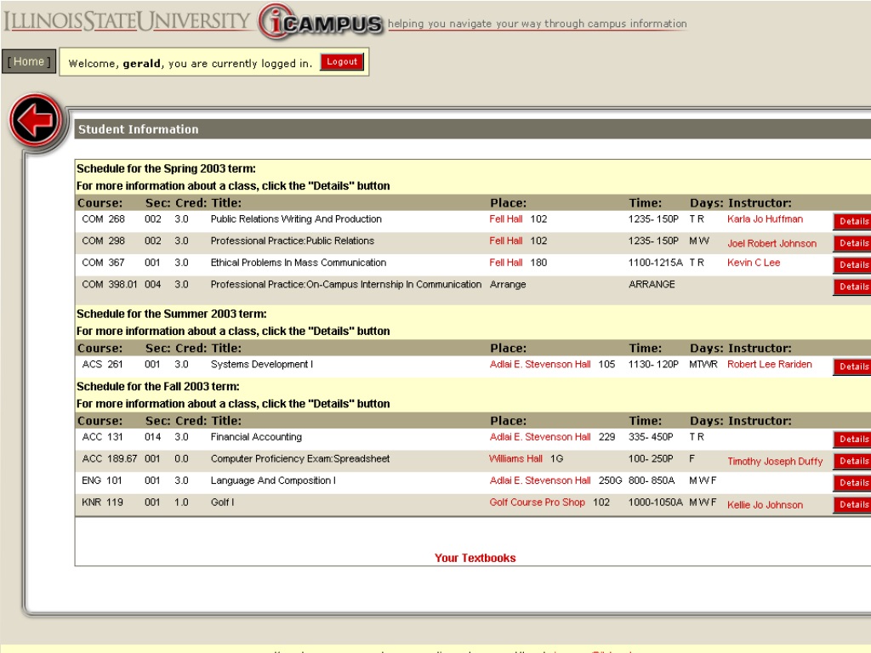
Task: Open Details for COM 398.01
Action: point(852,287)
